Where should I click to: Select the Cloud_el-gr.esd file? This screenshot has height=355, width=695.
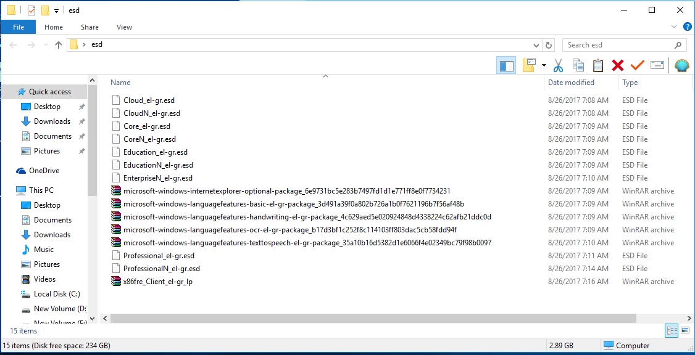149,100
